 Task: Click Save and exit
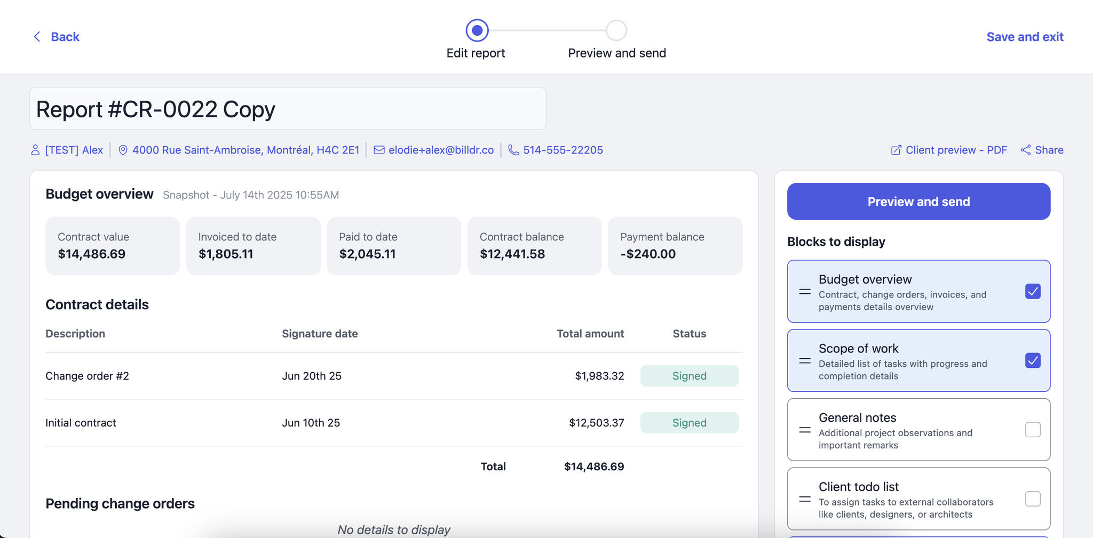(x=1025, y=37)
